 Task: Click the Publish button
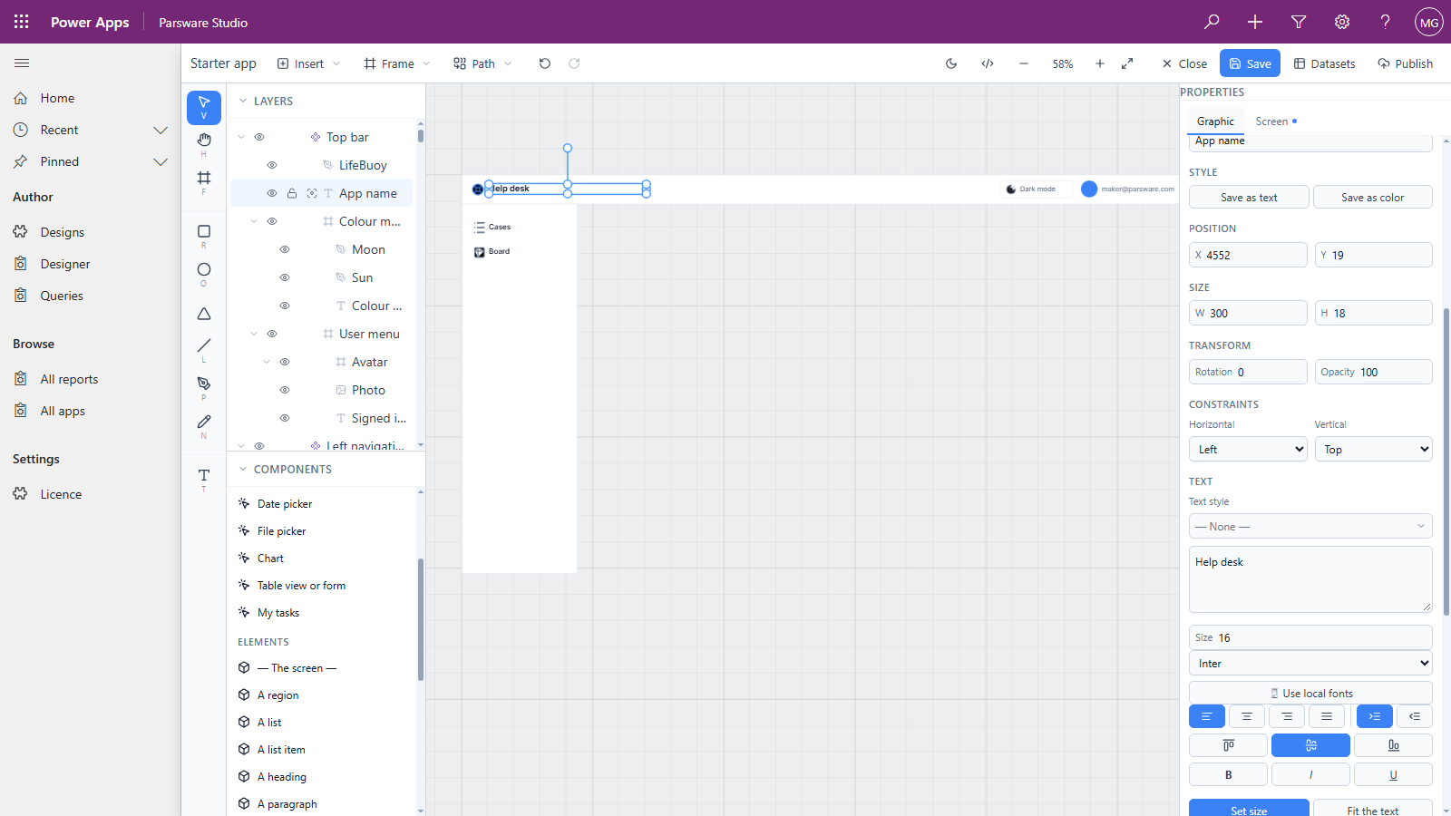[1405, 63]
